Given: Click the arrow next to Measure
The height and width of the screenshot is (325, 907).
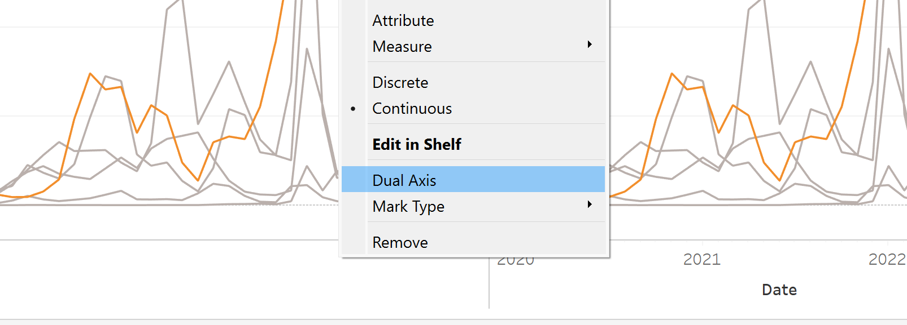Looking at the screenshot, I should (590, 44).
